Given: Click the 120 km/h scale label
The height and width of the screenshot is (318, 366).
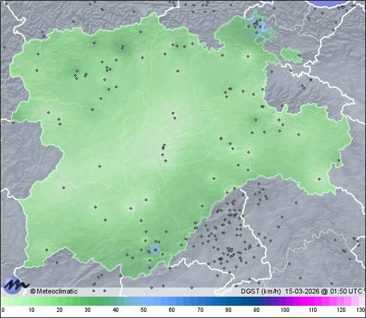Looking at the screenshot, I should pos(340,310).
